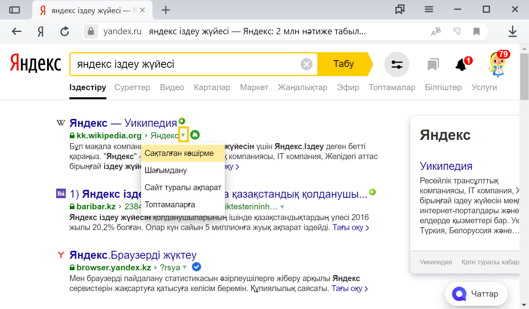
Task: Open Яндекс.Браузерді жүктеу result link
Action: click(133, 255)
